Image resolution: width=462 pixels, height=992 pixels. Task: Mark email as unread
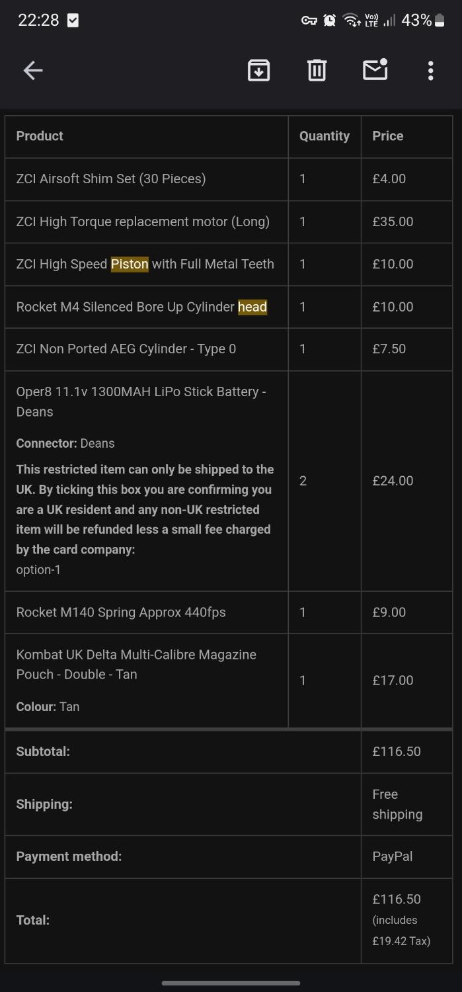pyautogui.click(x=375, y=69)
